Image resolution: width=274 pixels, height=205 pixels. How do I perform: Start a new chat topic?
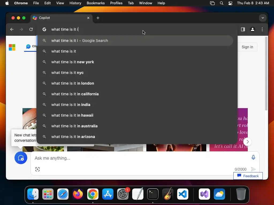pyautogui.click(x=21, y=158)
